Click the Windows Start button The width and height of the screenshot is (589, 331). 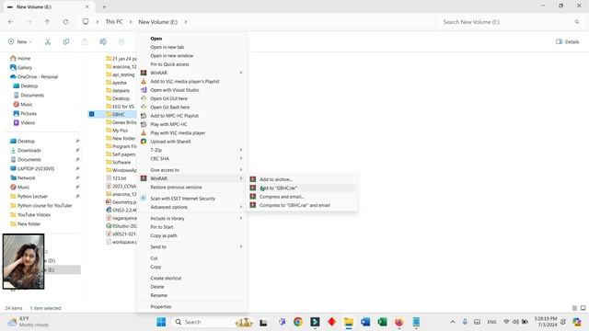(161, 322)
